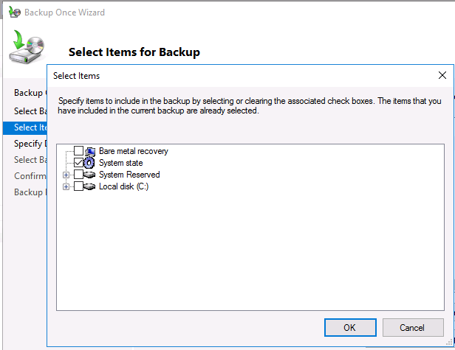The width and height of the screenshot is (455, 350).
Task: Uncheck the System state checkbox
Action: (x=78, y=163)
